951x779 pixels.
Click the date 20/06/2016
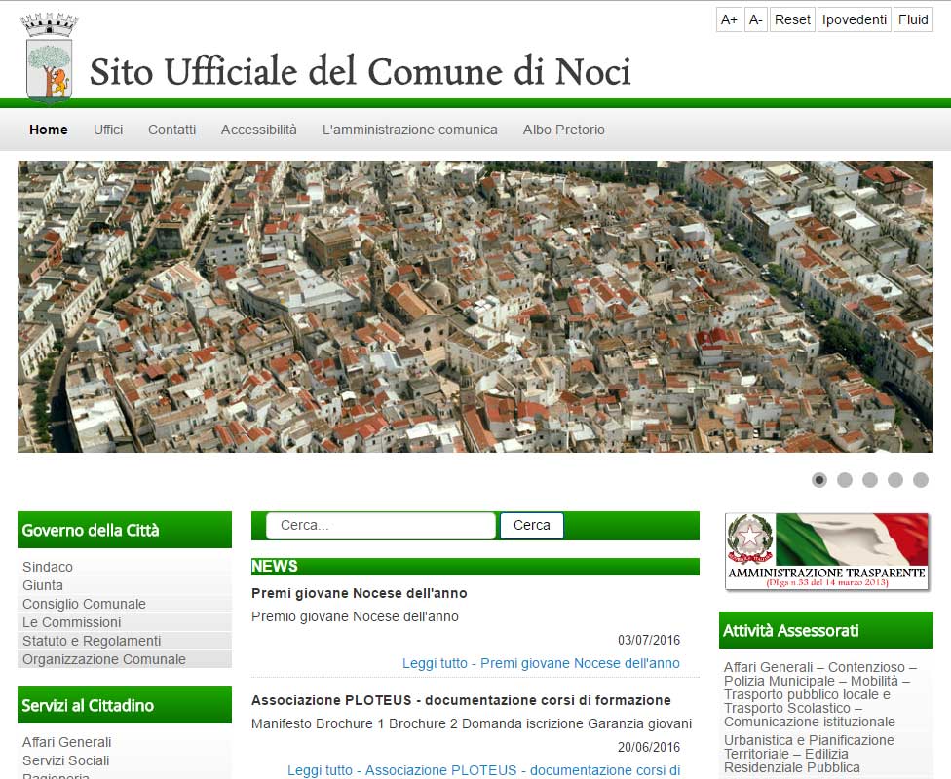[649, 748]
